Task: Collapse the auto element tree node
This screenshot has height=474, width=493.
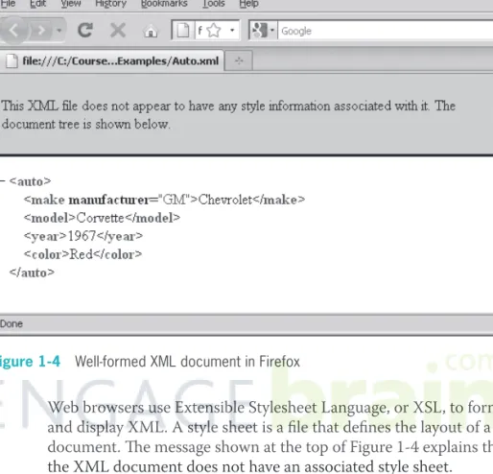Action: click(3, 181)
